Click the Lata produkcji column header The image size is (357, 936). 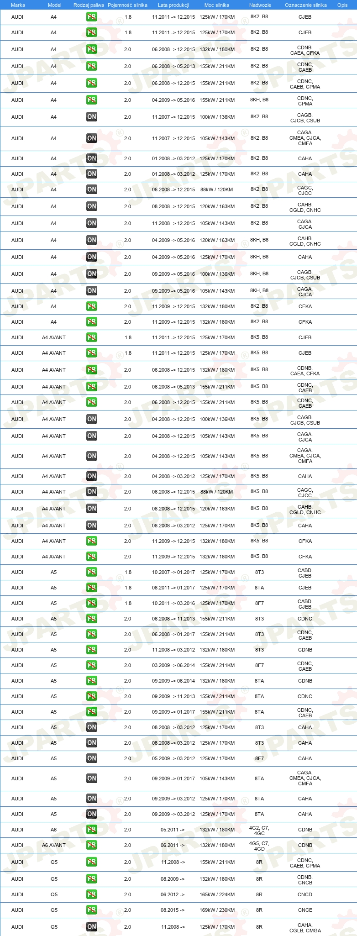click(173, 5)
